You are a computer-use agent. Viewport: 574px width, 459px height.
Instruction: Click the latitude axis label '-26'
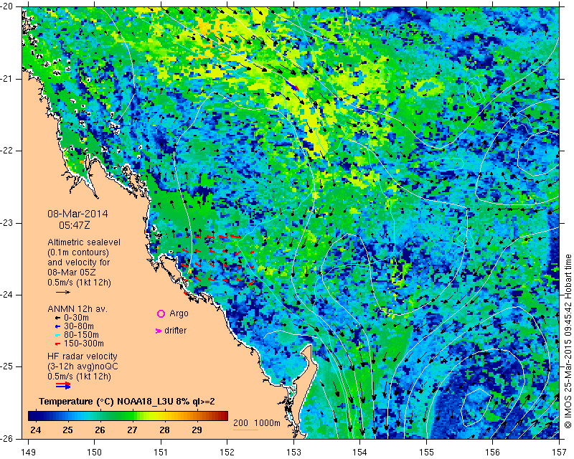8,438
